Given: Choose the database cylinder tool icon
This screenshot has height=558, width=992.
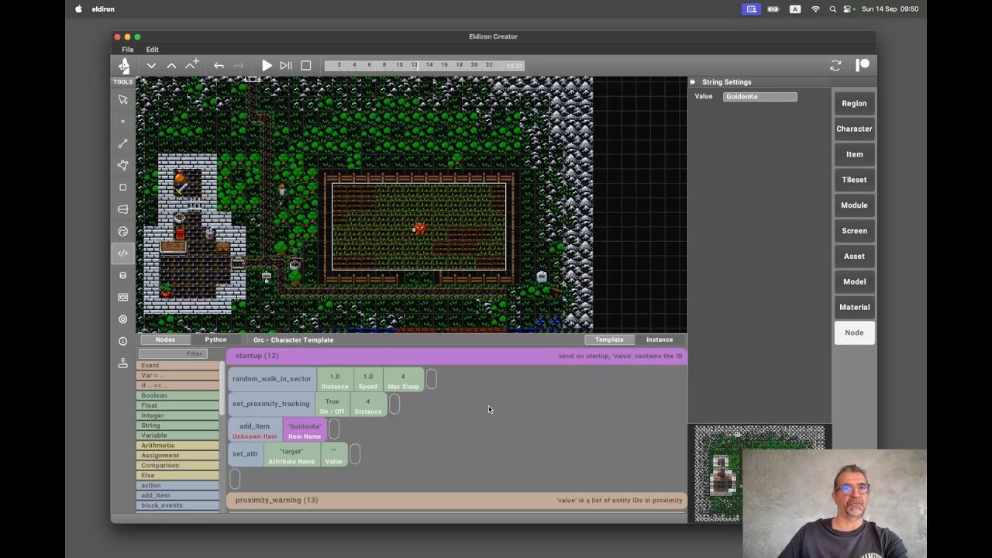Looking at the screenshot, I should tap(122, 275).
